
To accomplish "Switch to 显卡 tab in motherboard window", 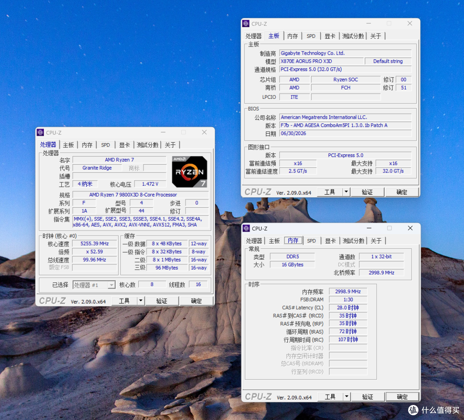I will click(330, 36).
